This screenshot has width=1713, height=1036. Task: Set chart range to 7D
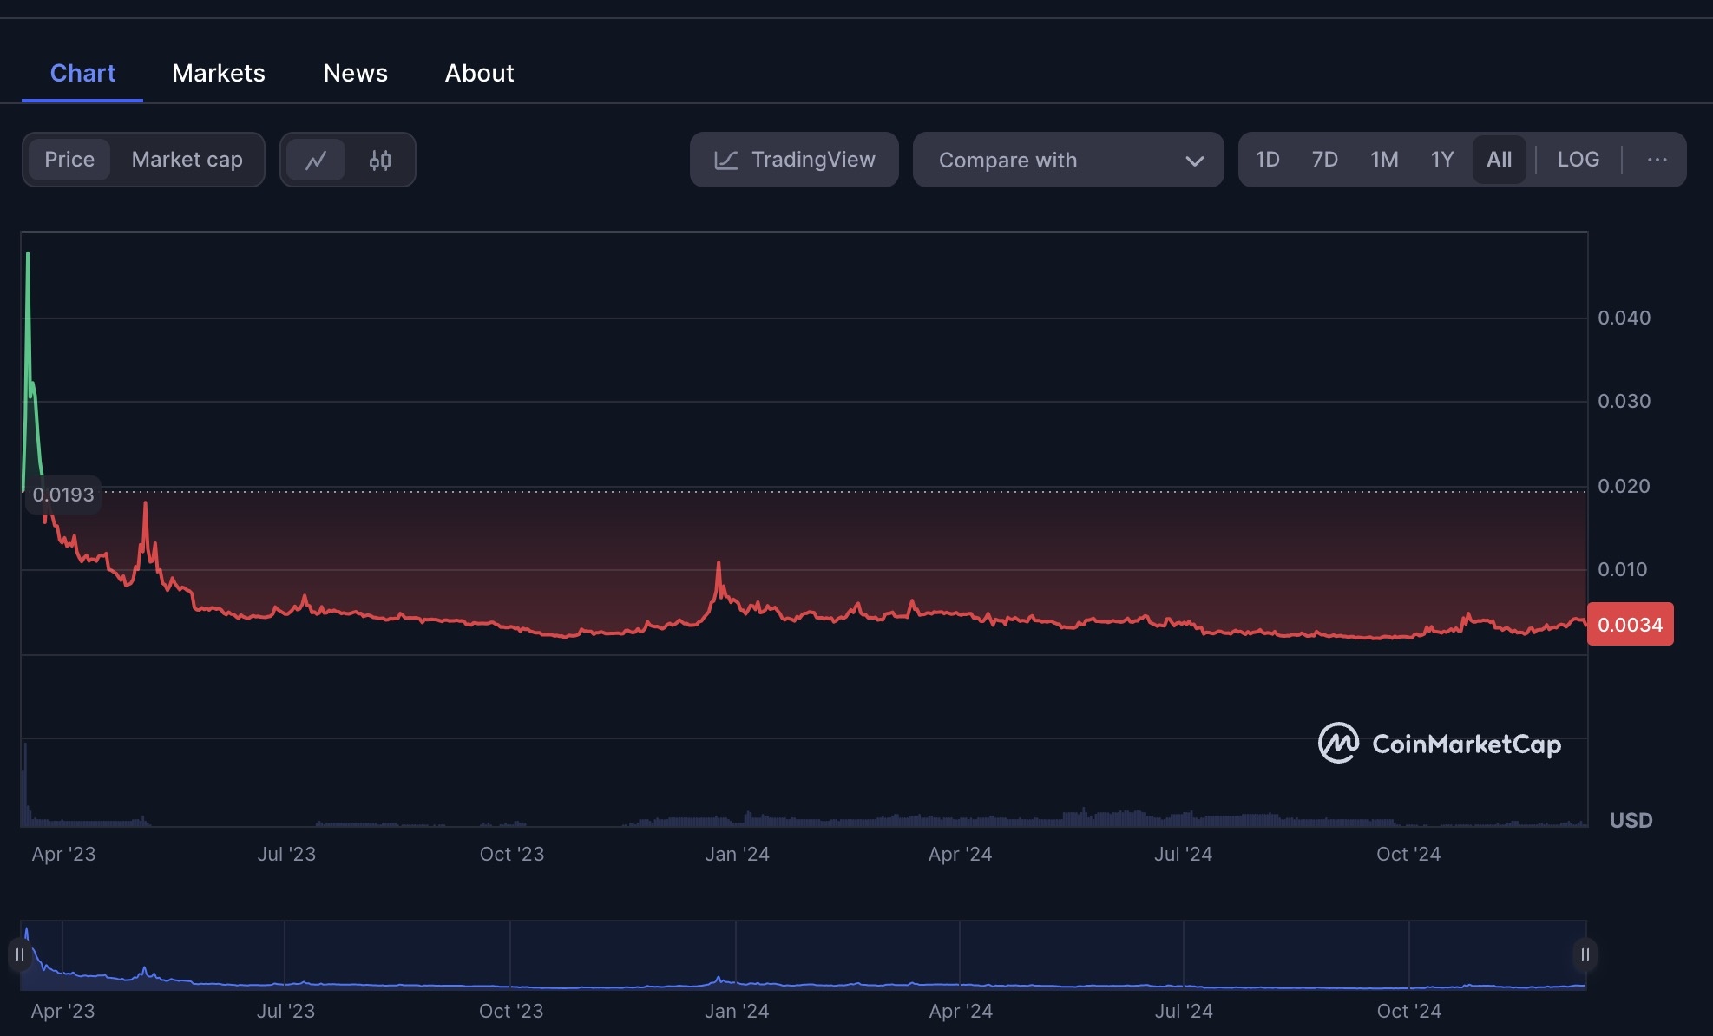coord(1324,160)
